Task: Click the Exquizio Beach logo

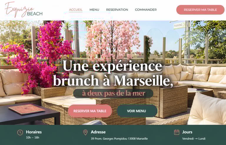Action: [x=24, y=9]
